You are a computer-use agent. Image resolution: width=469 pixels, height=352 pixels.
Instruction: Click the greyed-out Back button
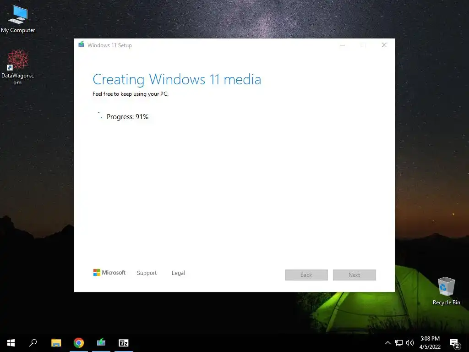tap(306, 275)
